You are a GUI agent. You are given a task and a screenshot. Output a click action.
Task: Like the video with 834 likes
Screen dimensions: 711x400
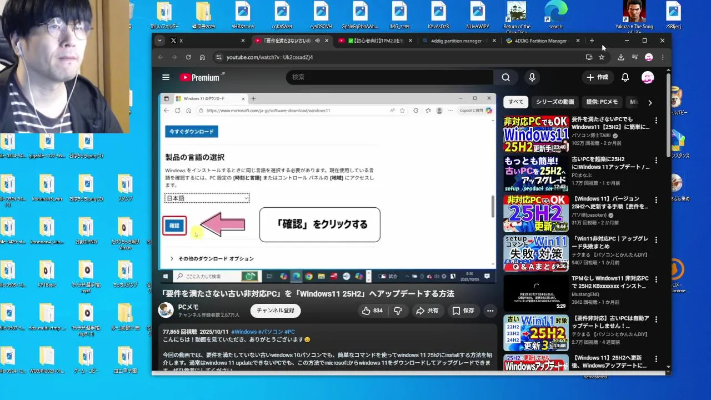click(372, 311)
